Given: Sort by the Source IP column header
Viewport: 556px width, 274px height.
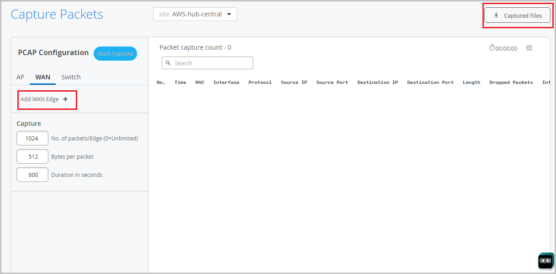Looking at the screenshot, I should point(294,83).
